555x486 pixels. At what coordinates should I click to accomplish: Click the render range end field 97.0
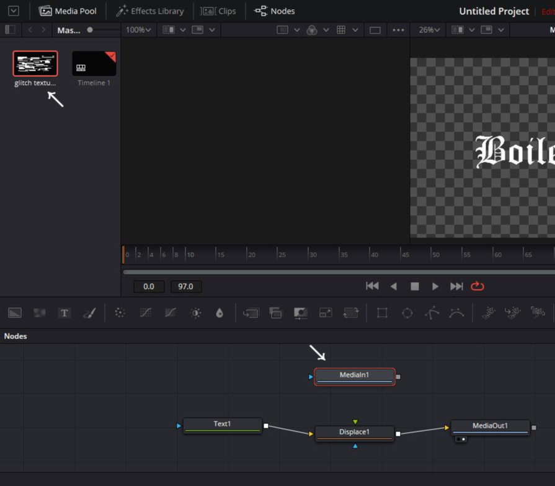click(x=186, y=286)
